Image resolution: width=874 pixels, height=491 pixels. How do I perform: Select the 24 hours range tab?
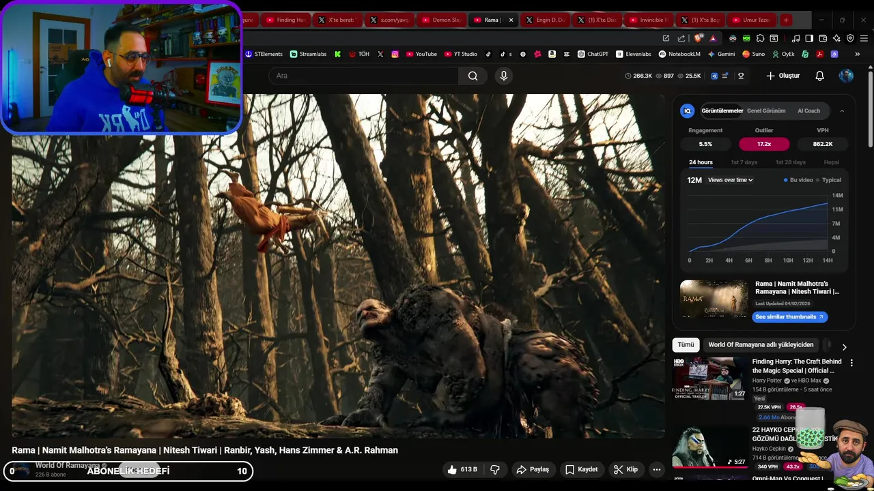[x=701, y=162]
